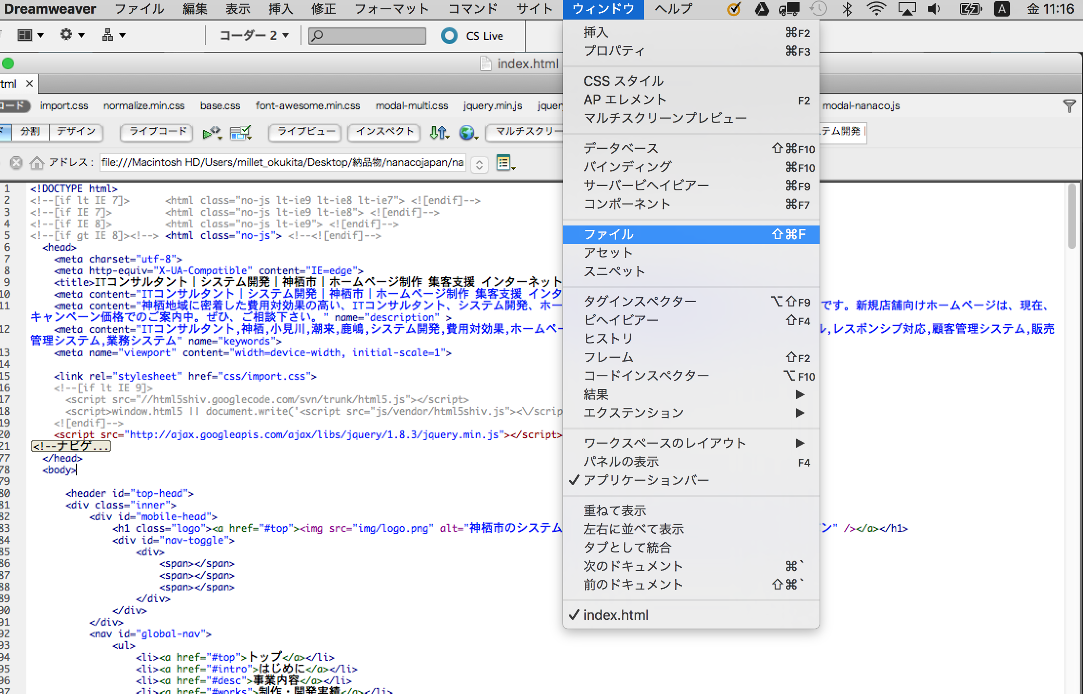The height and width of the screenshot is (694, 1083).
Task: Select the checked index.html window entry
Action: click(691, 615)
